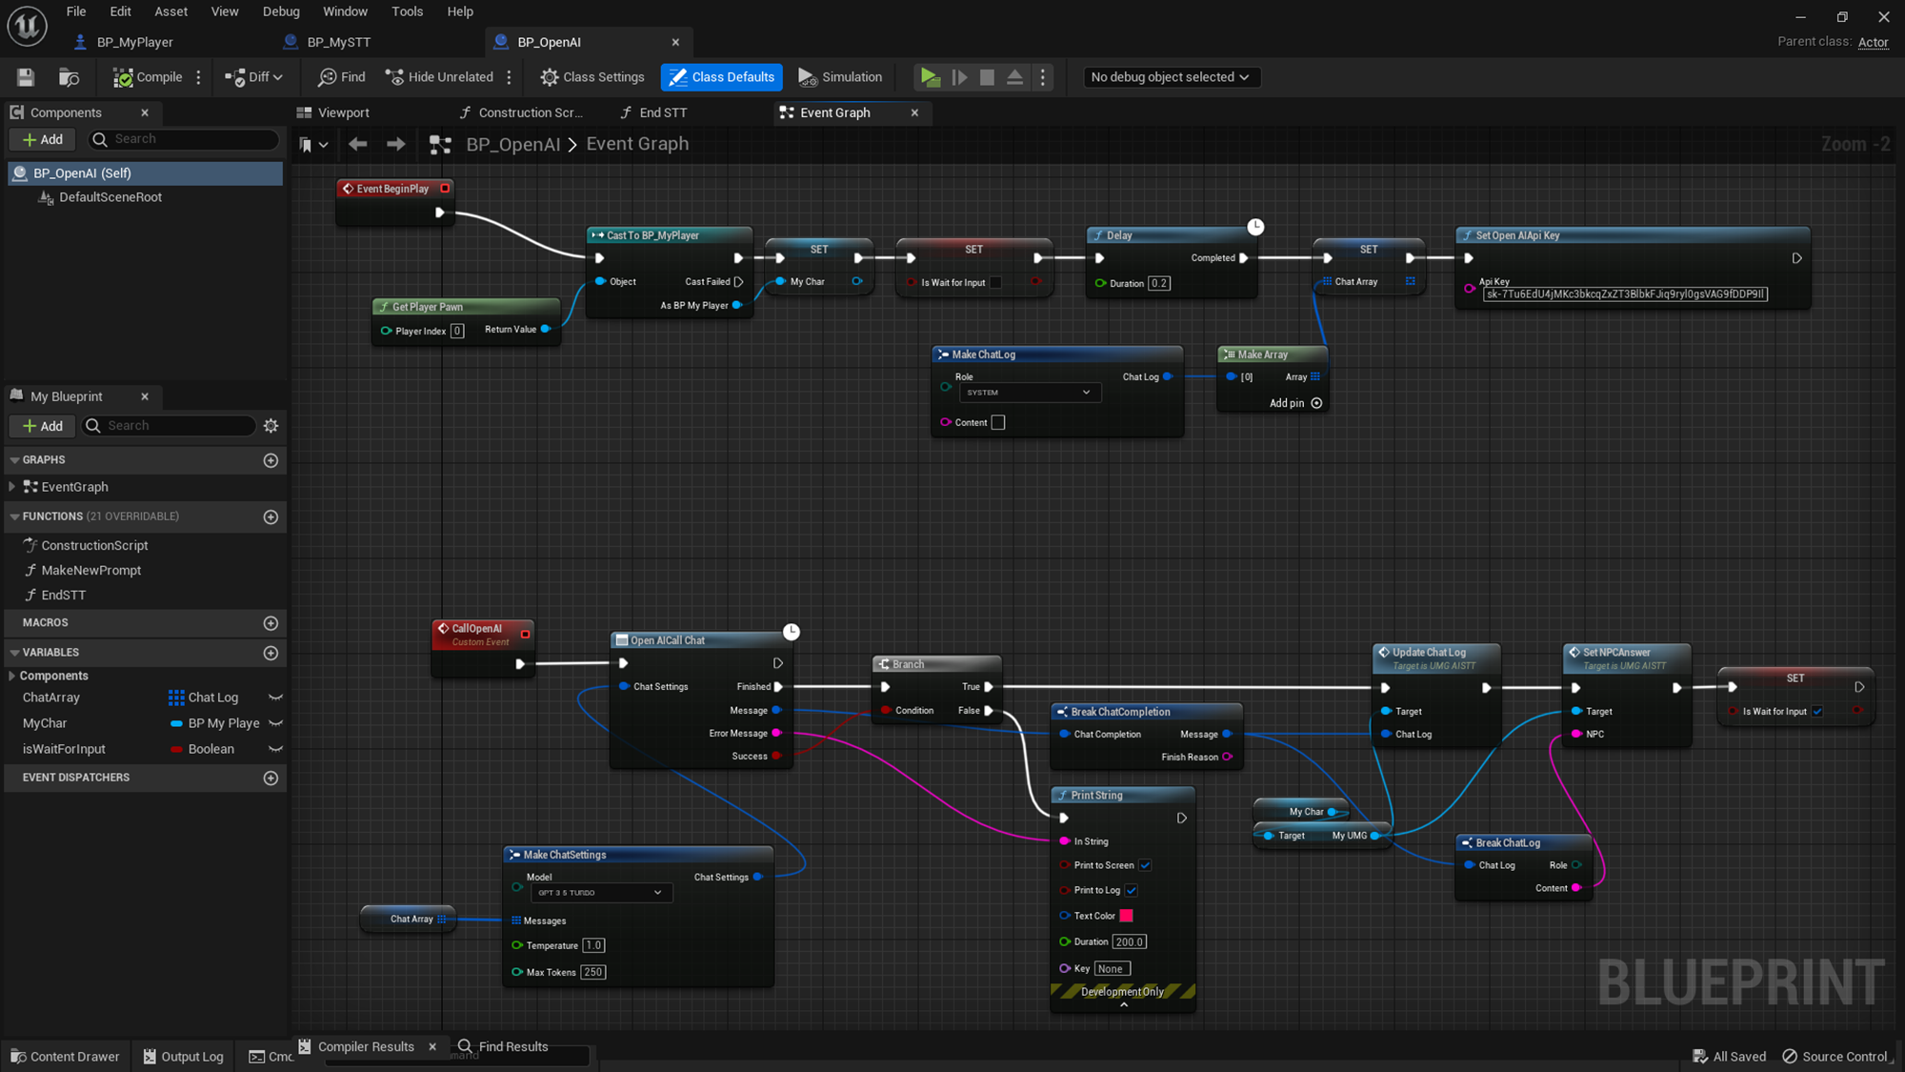Open Find in Blueprint search
Viewport: 1905px width, 1072px height.
[x=341, y=77]
